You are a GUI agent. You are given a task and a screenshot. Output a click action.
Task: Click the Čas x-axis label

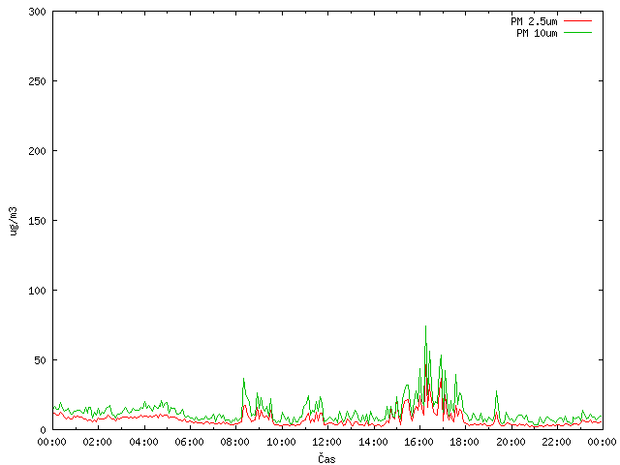click(326, 458)
